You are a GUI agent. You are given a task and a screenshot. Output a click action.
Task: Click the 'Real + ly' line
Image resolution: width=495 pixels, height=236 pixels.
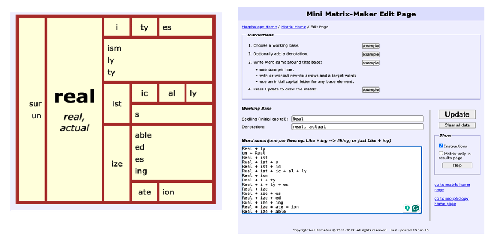click(x=253, y=148)
